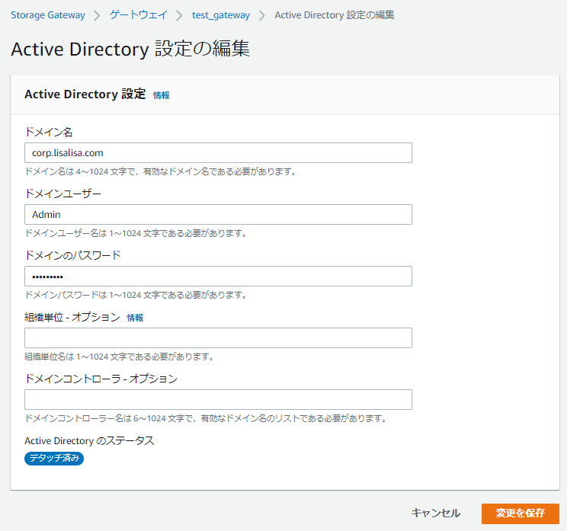567x531 pixels.
Task: Focus the ドメインコントローラ optional input field
Action: 218,399
